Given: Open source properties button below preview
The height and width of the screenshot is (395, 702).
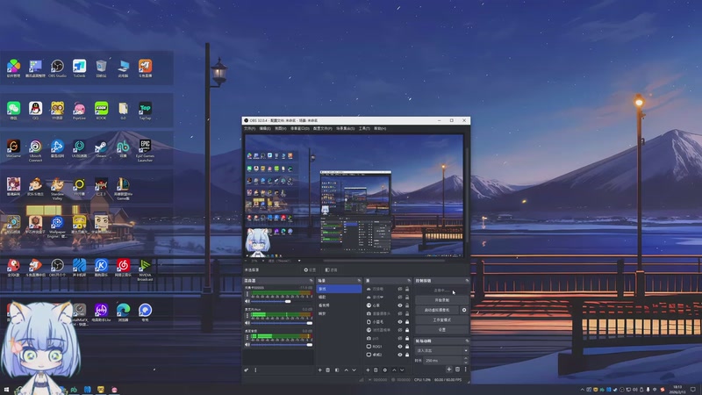Looking at the screenshot, I should click(310, 270).
